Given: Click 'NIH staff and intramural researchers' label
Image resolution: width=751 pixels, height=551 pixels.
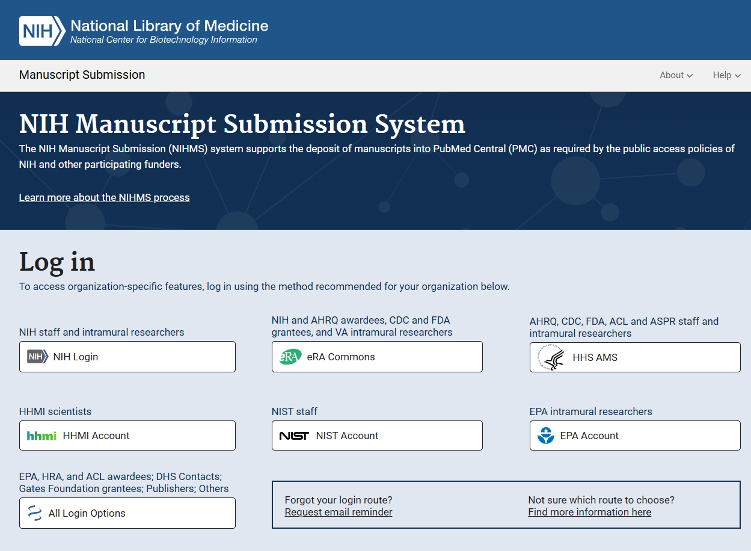Looking at the screenshot, I should [x=102, y=332].
